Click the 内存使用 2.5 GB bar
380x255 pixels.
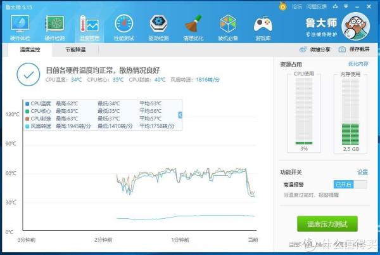pos(350,112)
